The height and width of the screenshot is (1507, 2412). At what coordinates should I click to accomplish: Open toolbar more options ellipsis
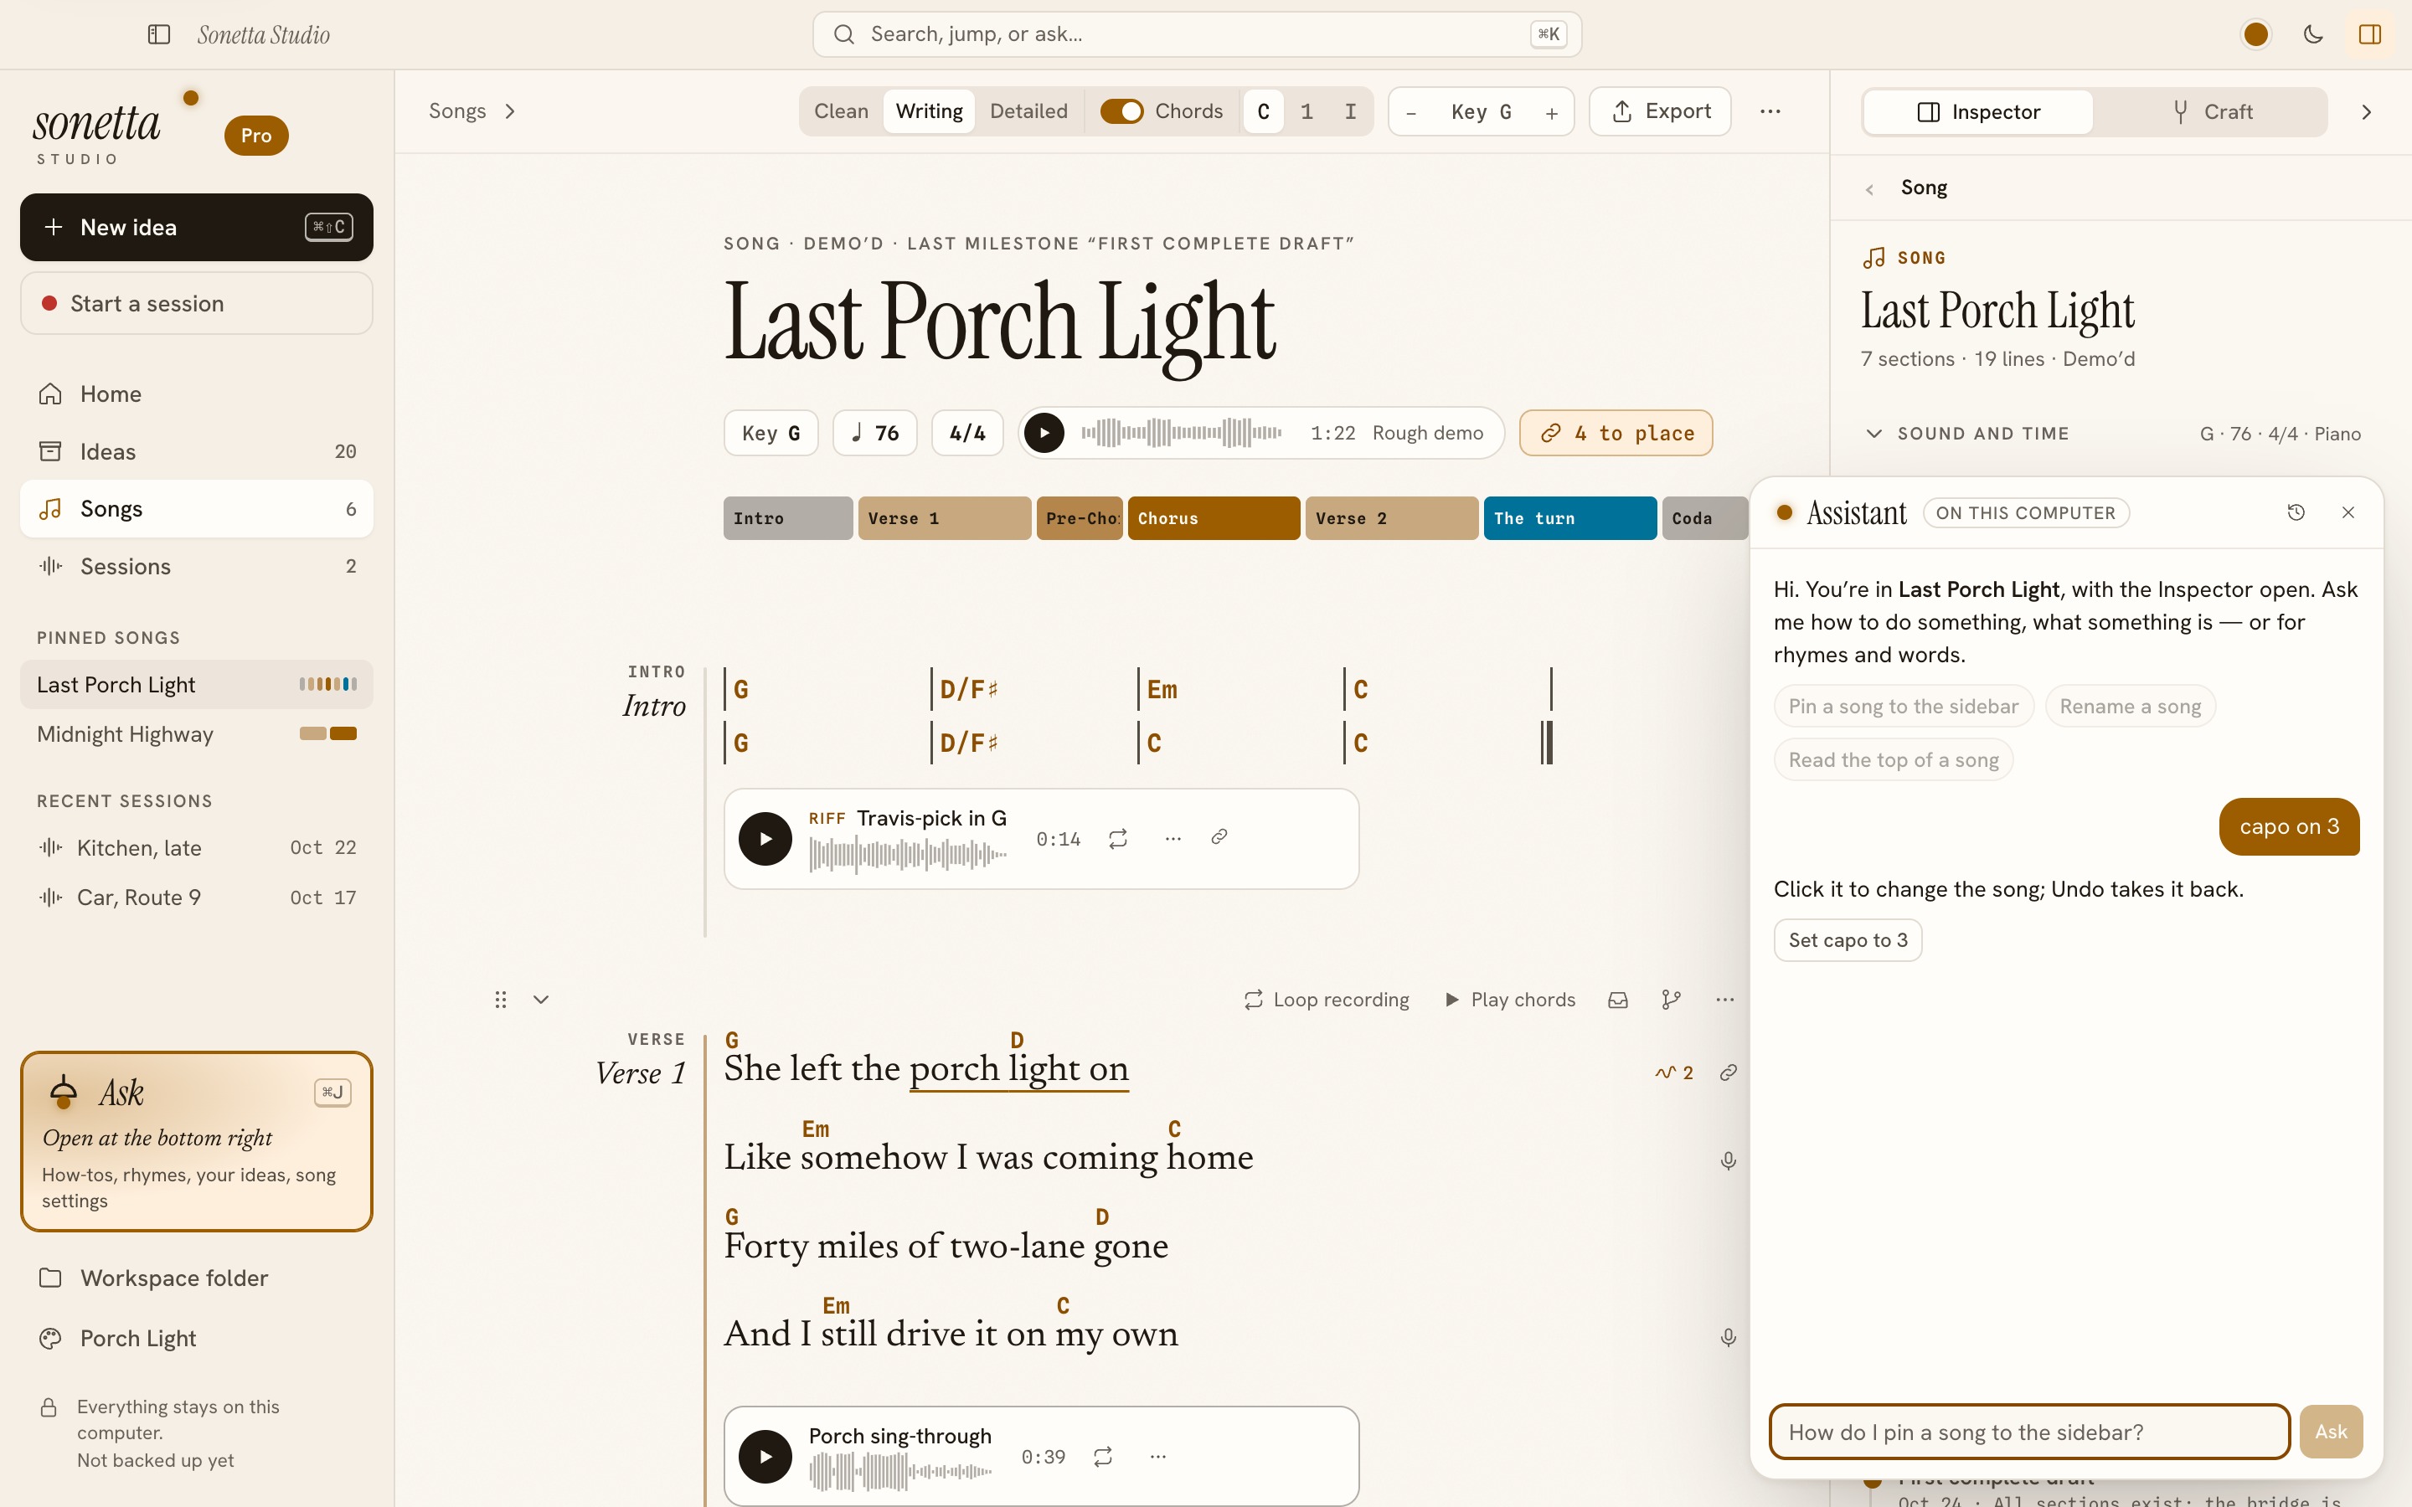[x=1770, y=111]
